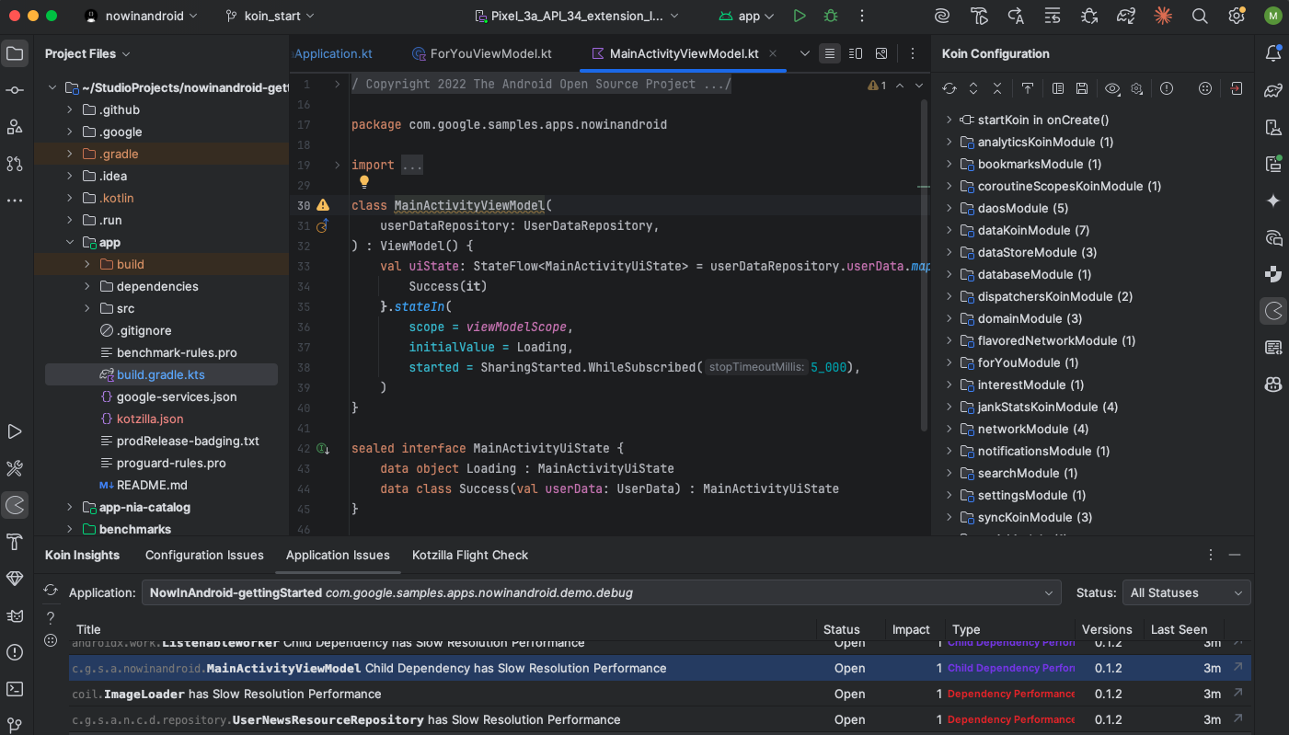Close the MainActivityViewModel.kt tab
The width and height of the screenshot is (1289, 735).
point(773,53)
